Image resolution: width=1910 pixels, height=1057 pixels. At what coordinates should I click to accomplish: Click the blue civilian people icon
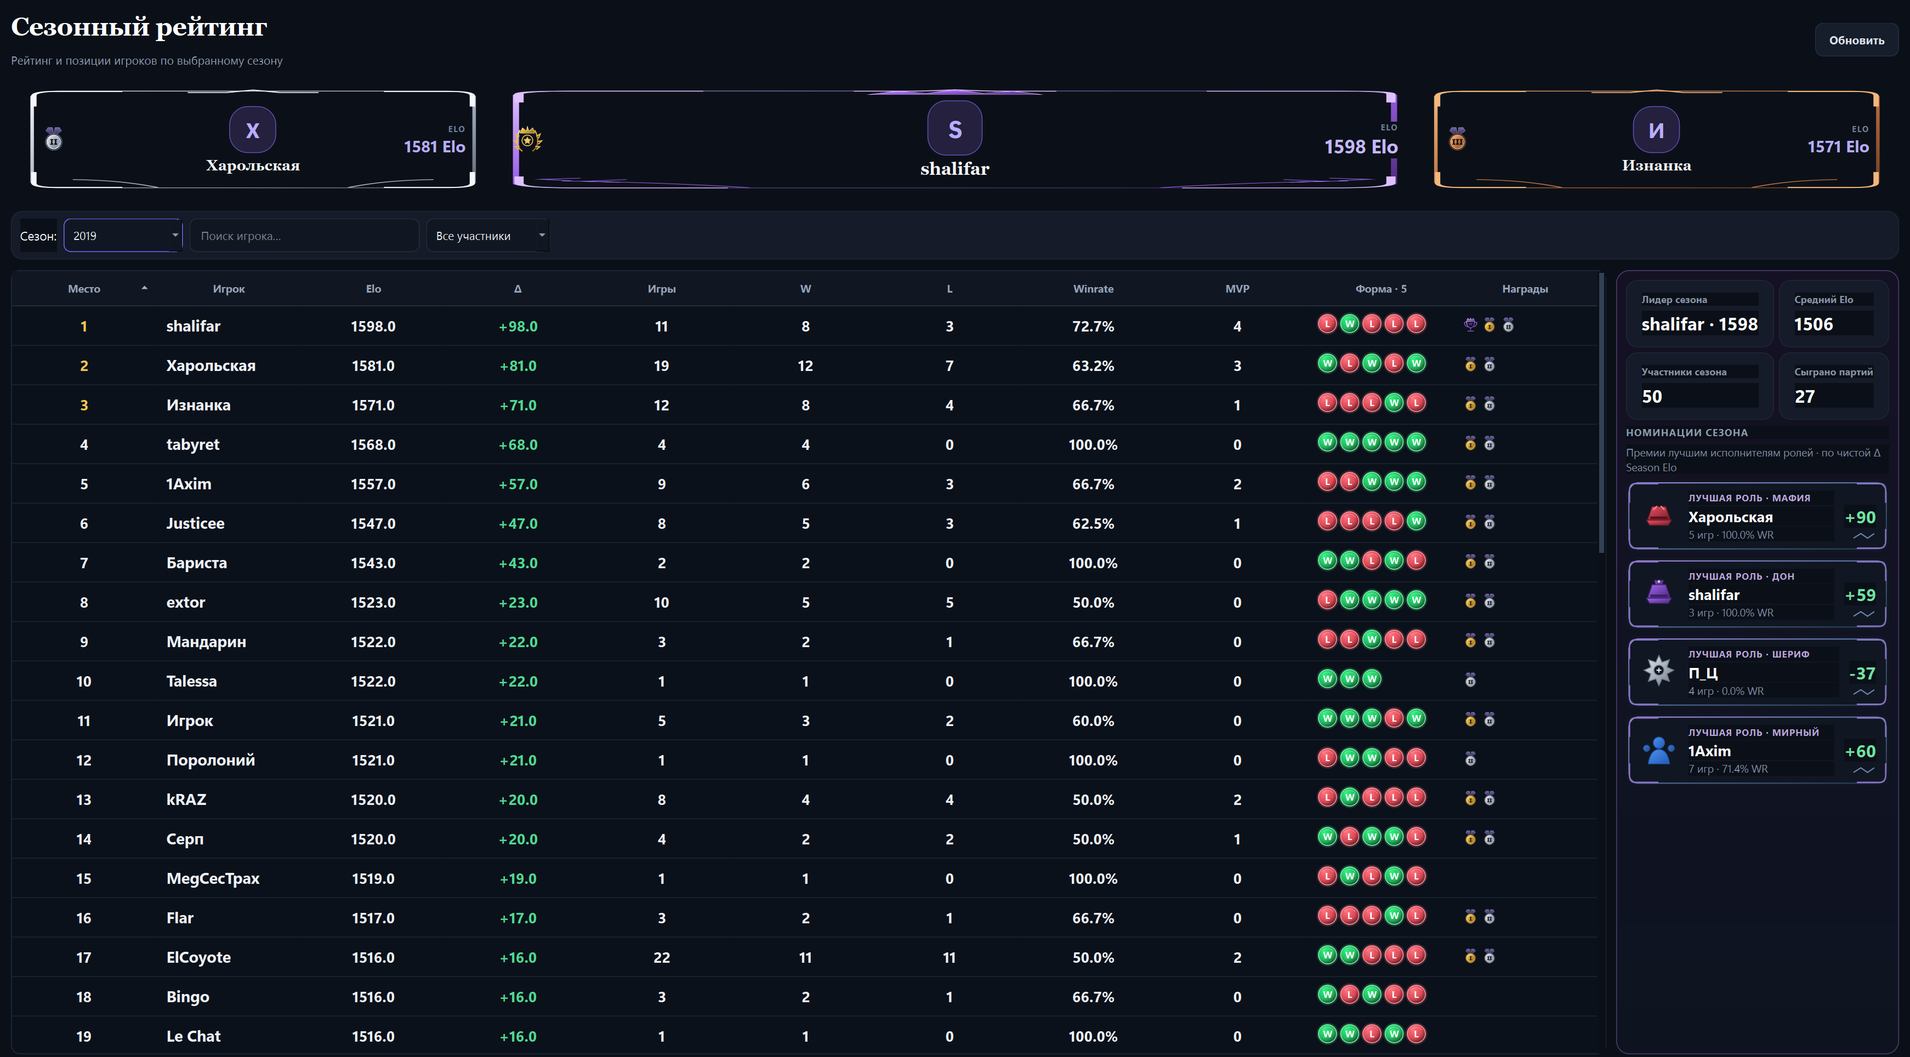[x=1659, y=750]
